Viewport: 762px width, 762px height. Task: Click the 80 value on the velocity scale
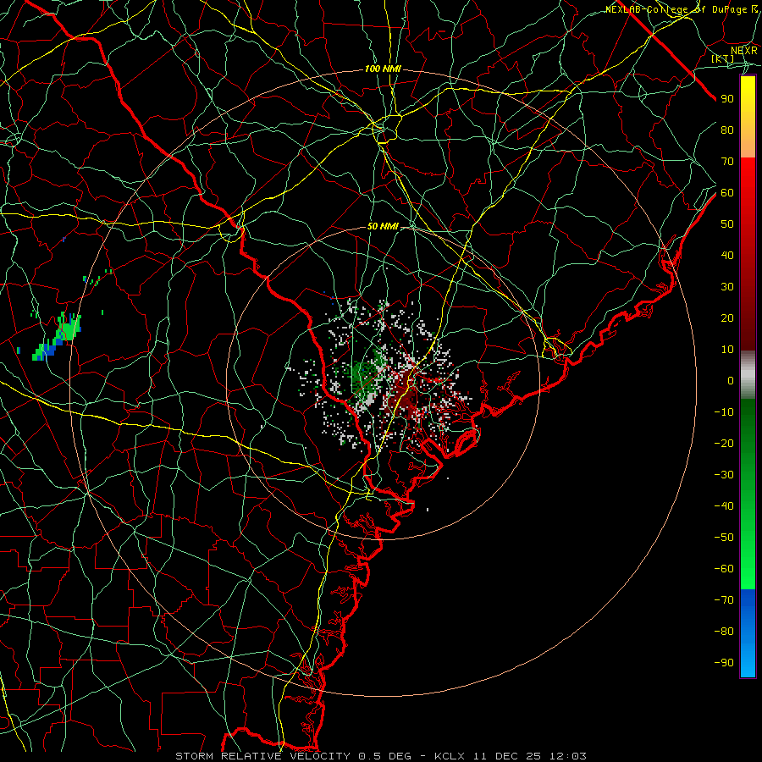point(727,130)
